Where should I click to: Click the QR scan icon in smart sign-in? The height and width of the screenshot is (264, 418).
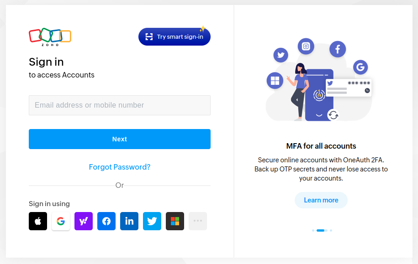coord(149,37)
